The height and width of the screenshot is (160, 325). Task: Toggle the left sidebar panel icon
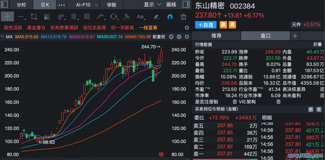click(5, 5)
